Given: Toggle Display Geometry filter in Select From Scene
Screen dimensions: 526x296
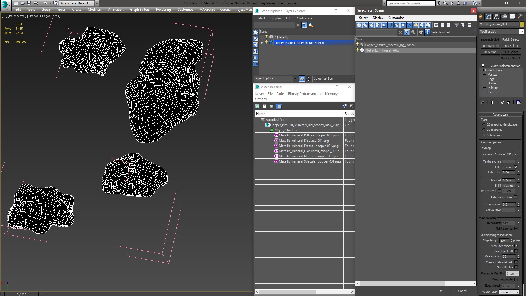Looking at the screenshot, I should click(359, 25).
